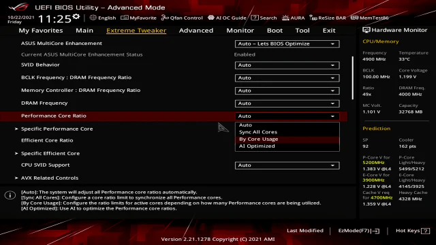Expand AVX Related Controls submenu
Viewport: 436px width, 245px height.
(x=50, y=178)
